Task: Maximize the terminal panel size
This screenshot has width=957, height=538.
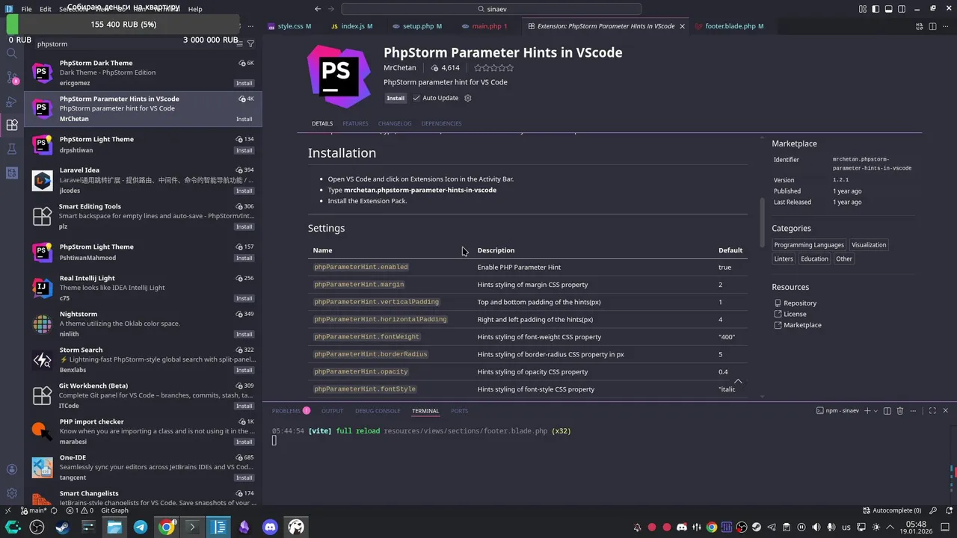Action: tap(932, 411)
